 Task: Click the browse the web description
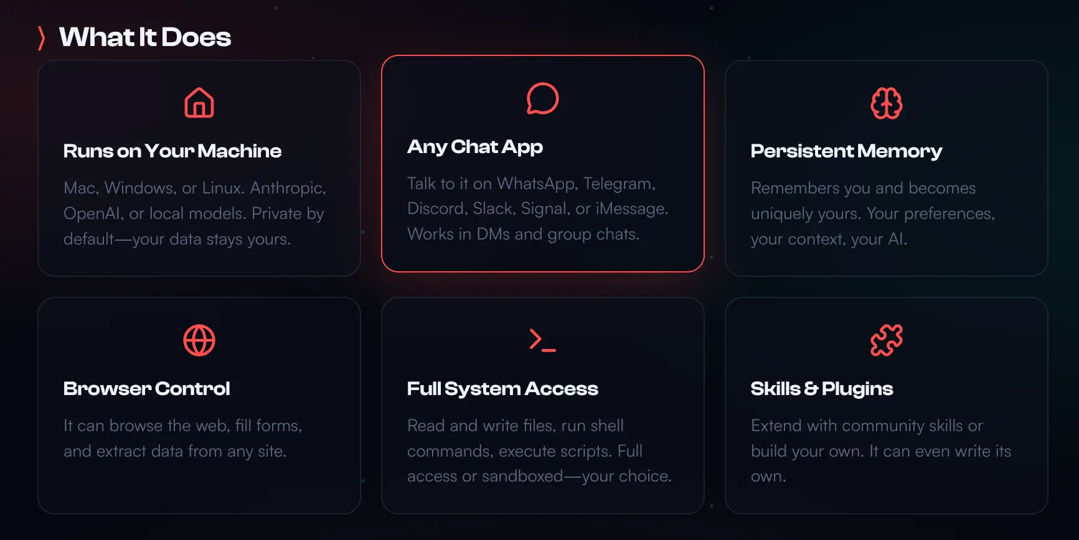click(x=182, y=438)
